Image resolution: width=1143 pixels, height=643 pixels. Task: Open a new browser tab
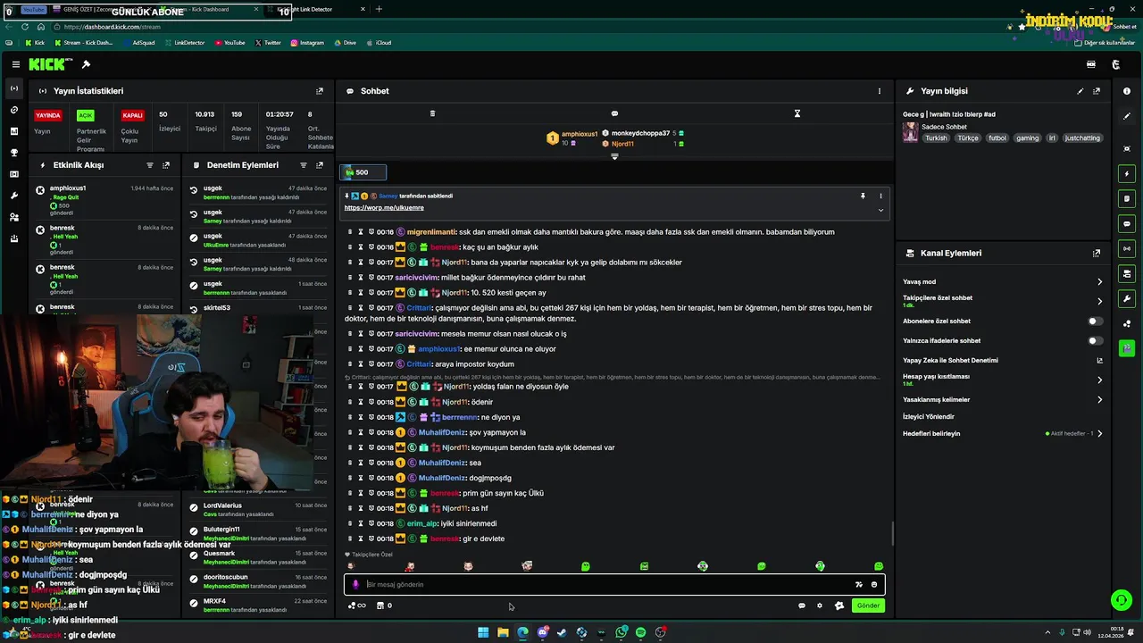coord(379,9)
